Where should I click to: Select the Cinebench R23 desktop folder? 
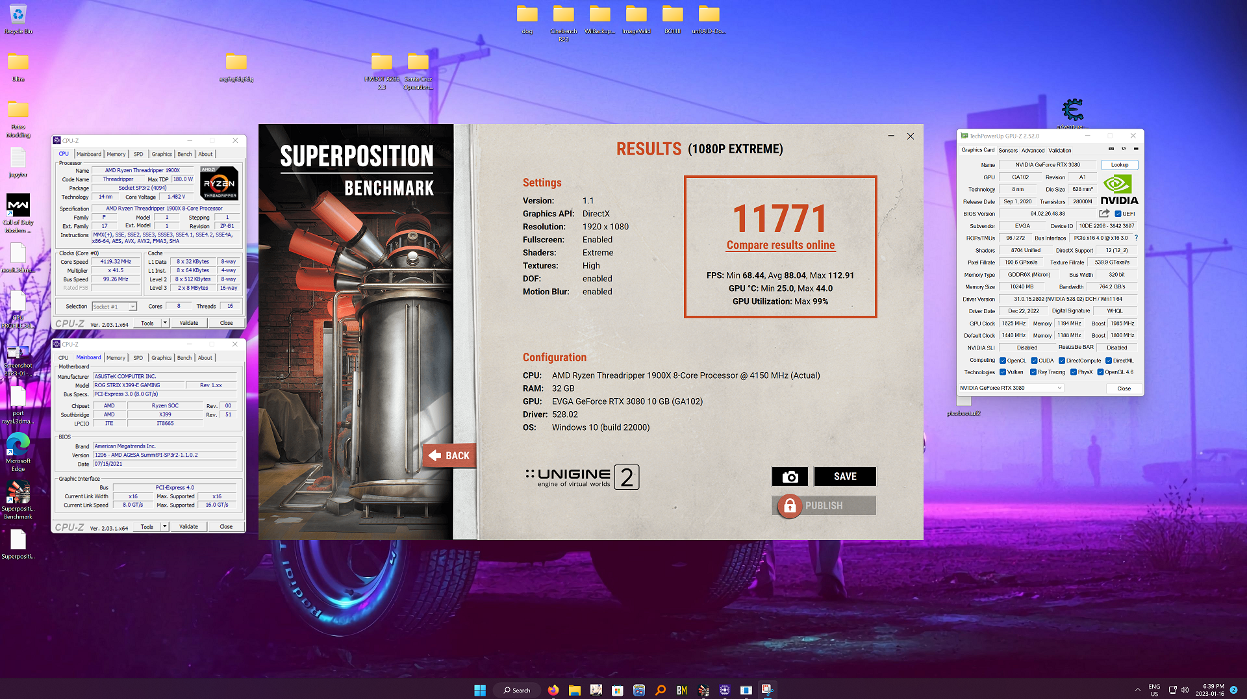coord(563,23)
